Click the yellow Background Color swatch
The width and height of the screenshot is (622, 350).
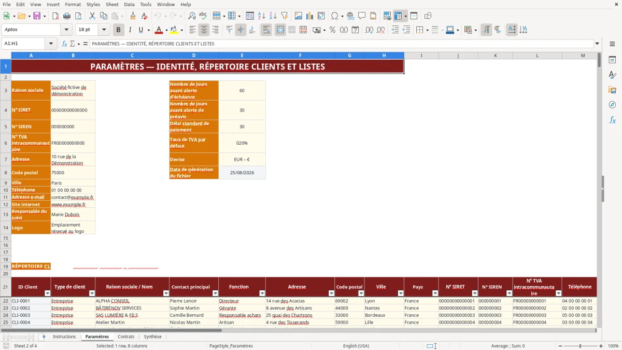coord(174,30)
